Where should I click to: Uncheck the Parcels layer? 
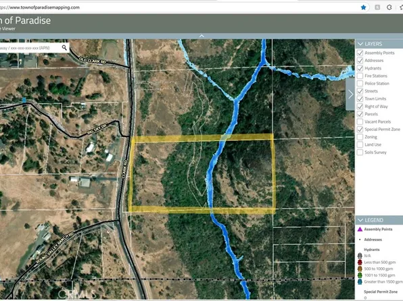point(360,114)
